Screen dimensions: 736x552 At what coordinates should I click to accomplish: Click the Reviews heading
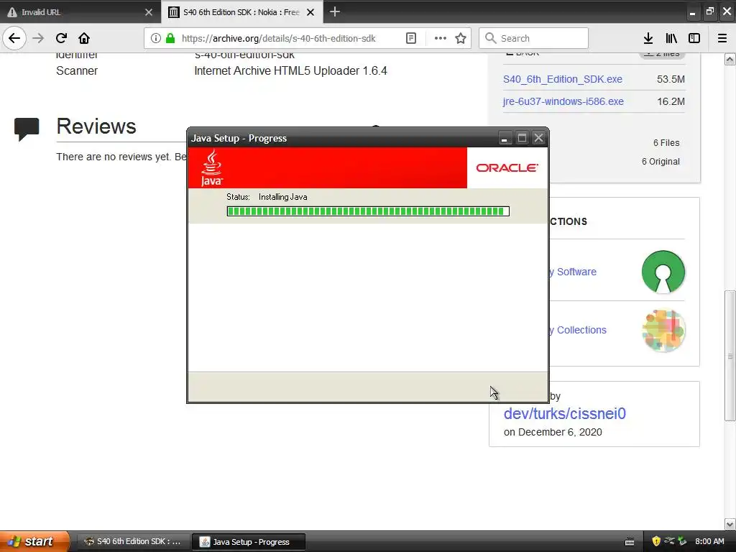[96, 126]
